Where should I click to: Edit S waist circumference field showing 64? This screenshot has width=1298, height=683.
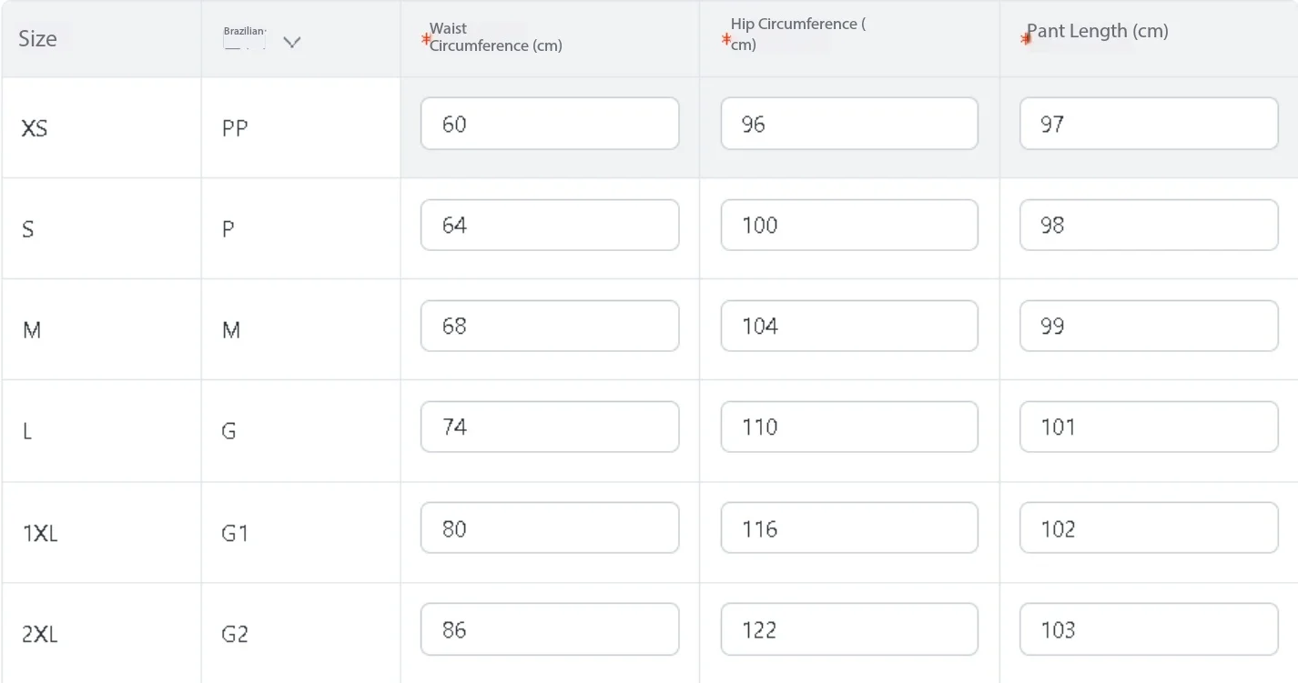coord(550,225)
